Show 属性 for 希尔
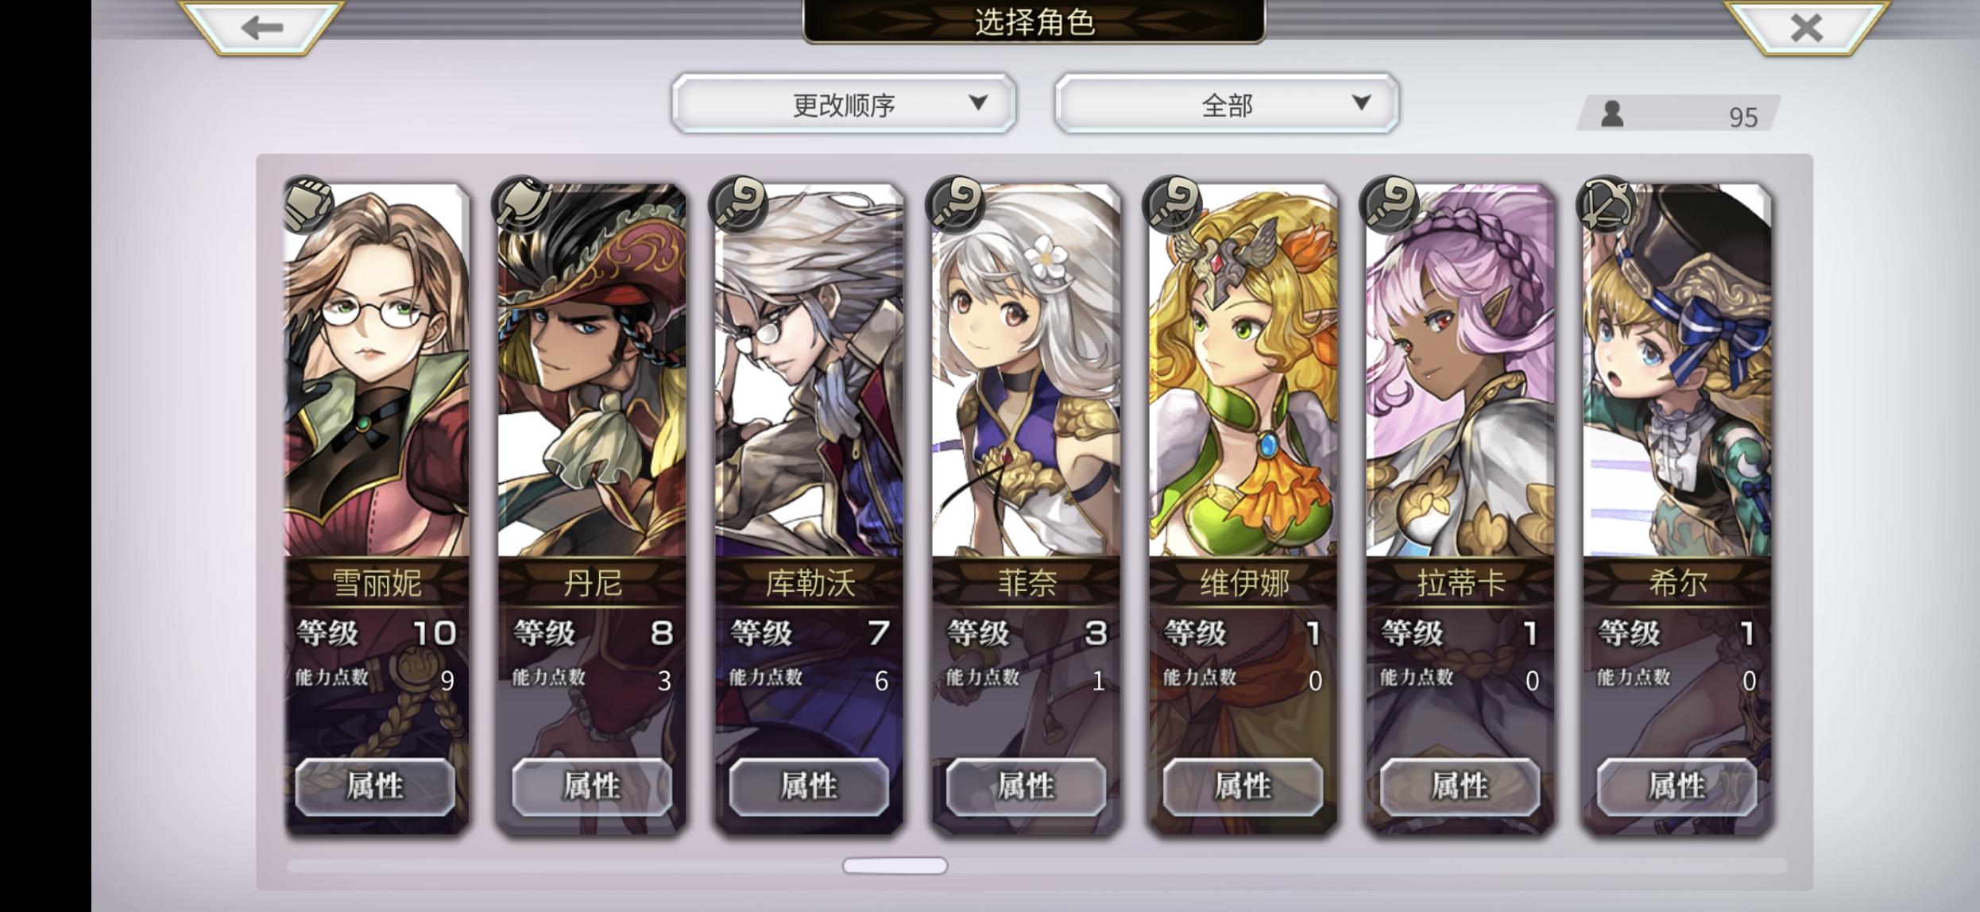Image resolution: width=1980 pixels, height=912 pixels. (1676, 786)
